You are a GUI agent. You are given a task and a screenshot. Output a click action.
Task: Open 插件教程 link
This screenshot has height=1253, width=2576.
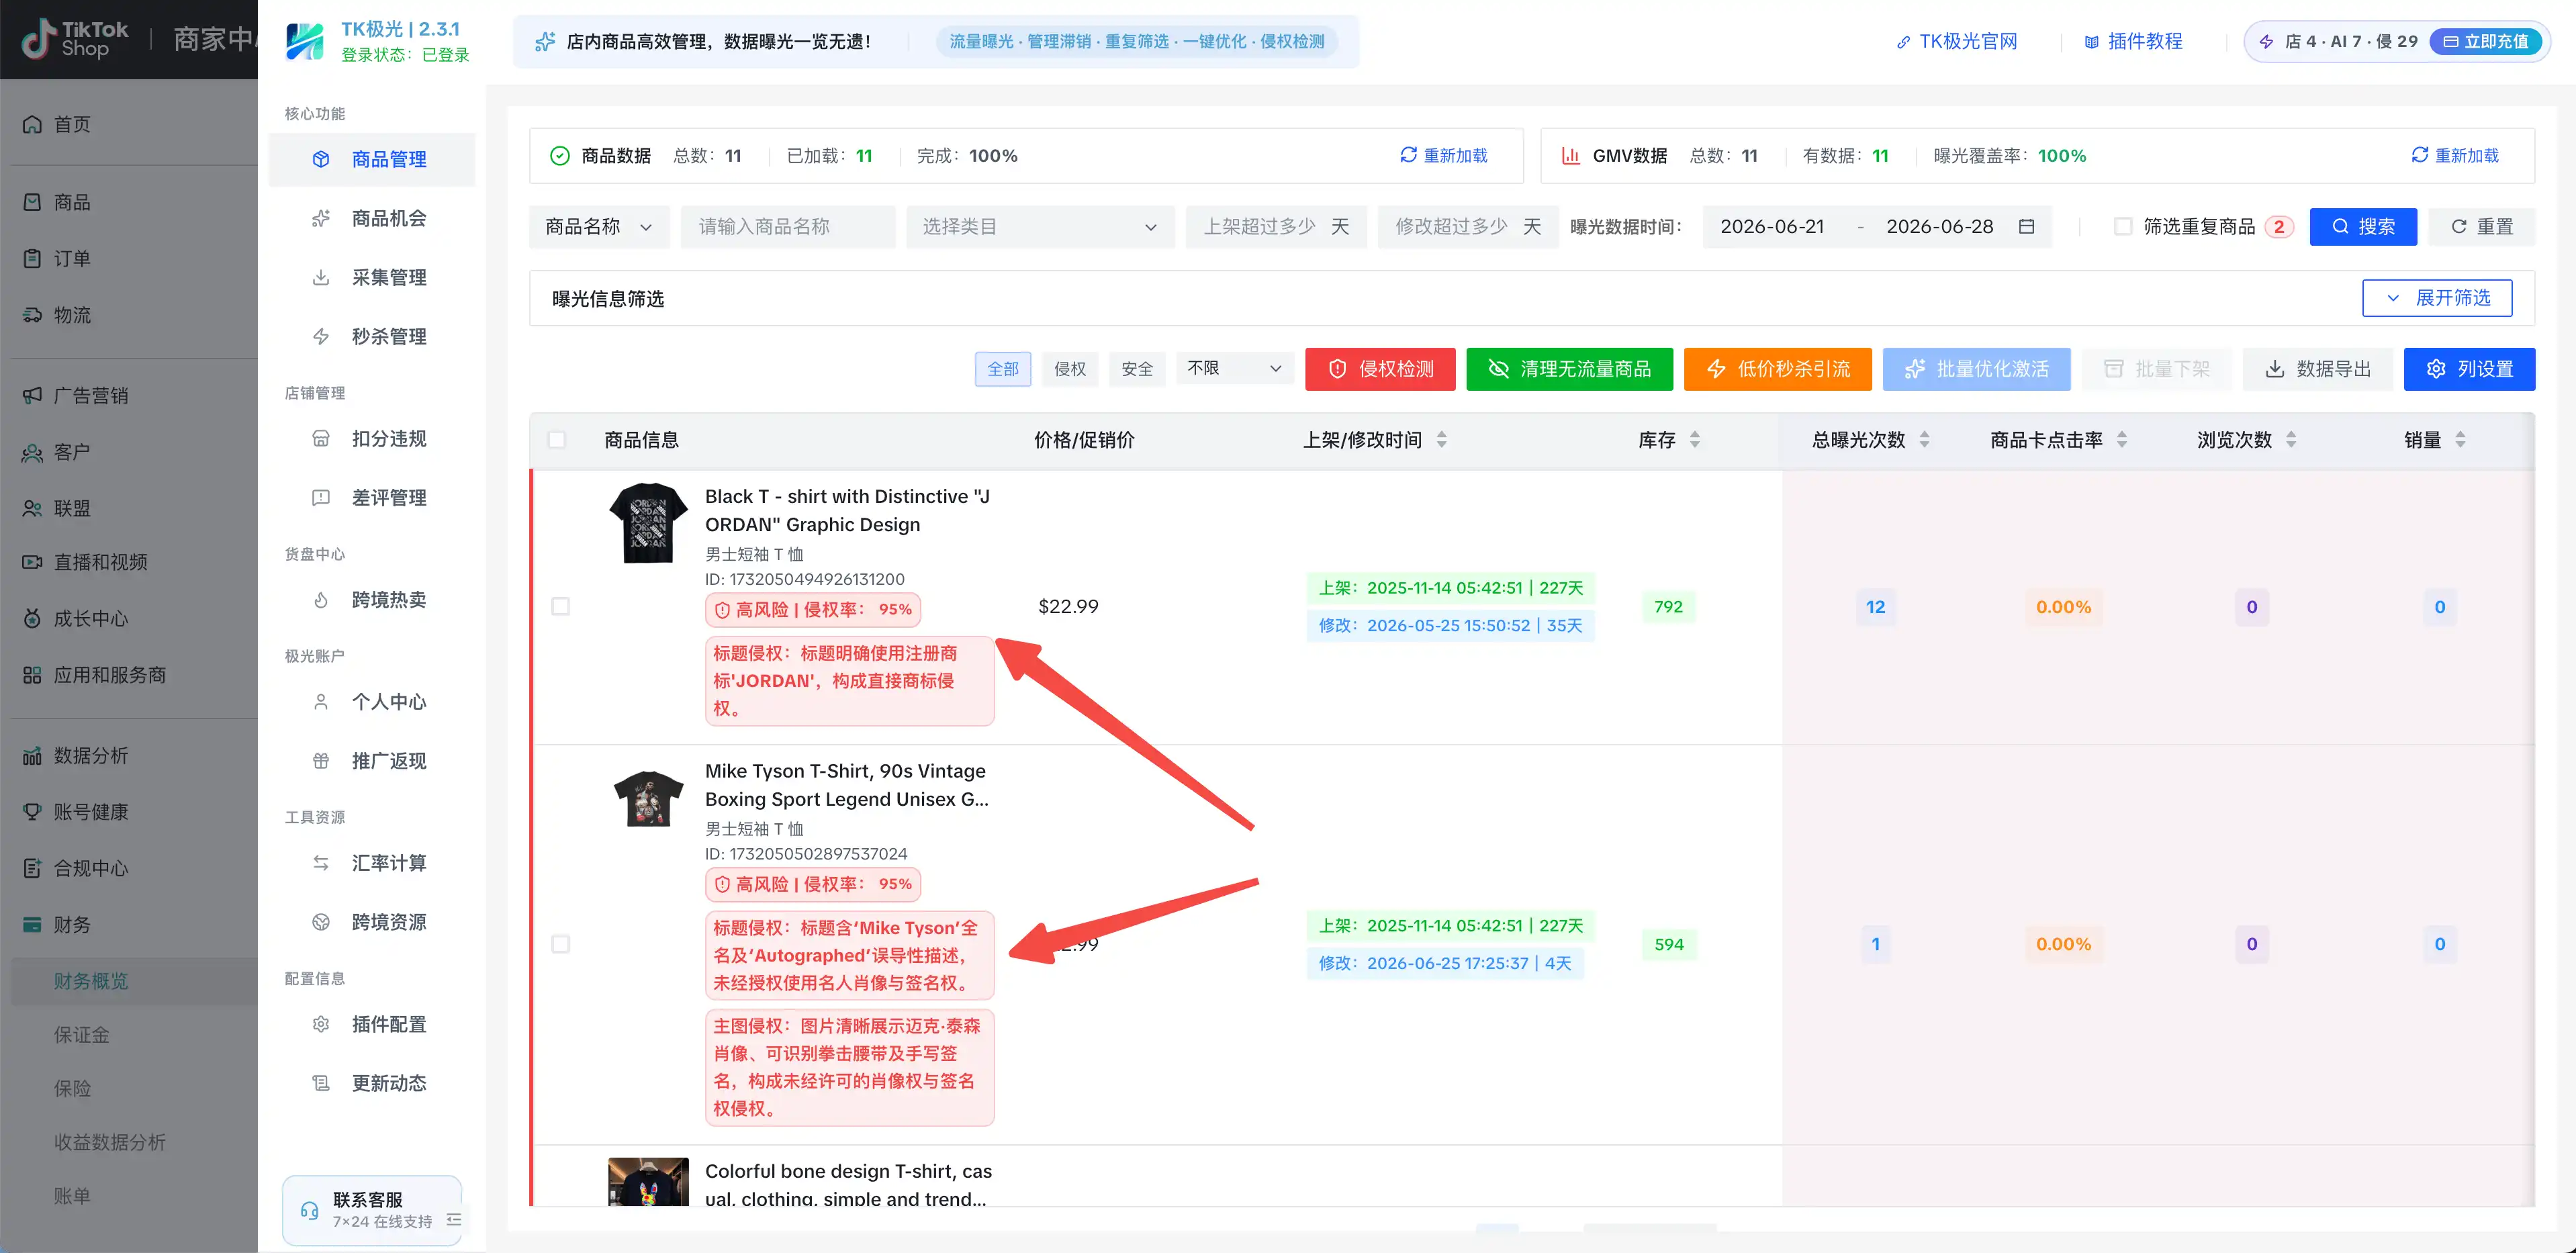[2133, 41]
